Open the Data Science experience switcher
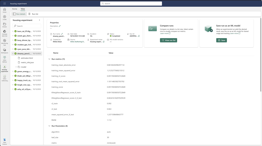The width and height of the screenshot is (262, 146). coord(5,141)
